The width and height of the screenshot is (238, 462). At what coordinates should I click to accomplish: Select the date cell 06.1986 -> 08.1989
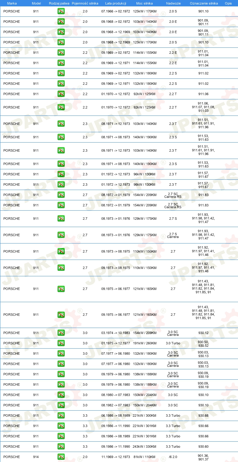point(116,415)
